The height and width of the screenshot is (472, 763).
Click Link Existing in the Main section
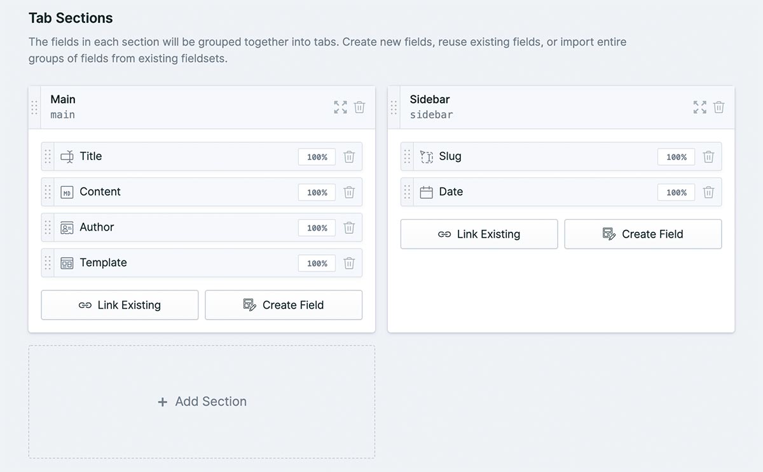pos(120,305)
